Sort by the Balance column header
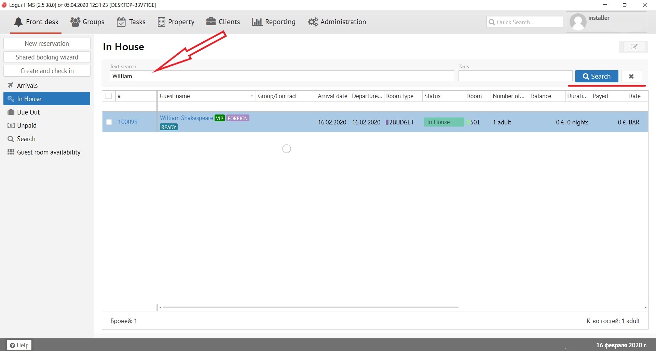 click(x=547, y=96)
